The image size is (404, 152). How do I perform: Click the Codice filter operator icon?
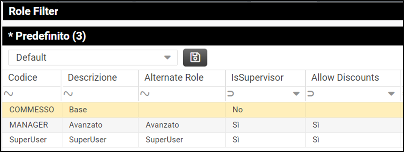coord(11,94)
